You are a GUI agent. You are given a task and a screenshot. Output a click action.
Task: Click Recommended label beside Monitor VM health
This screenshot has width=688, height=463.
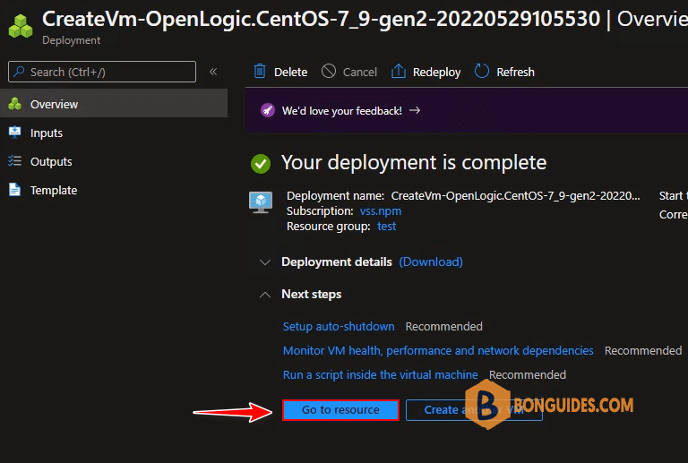[643, 351]
